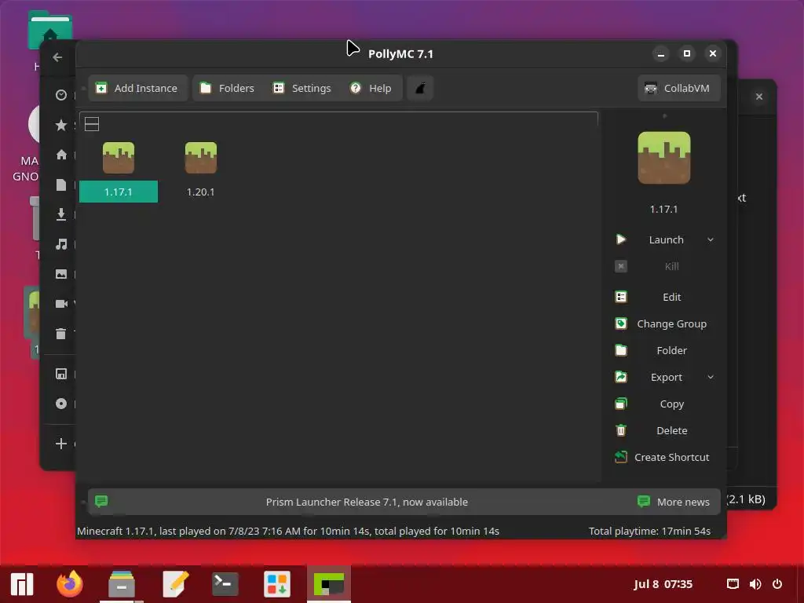Open the Folders menu
This screenshot has width=804, height=603.
(x=227, y=88)
